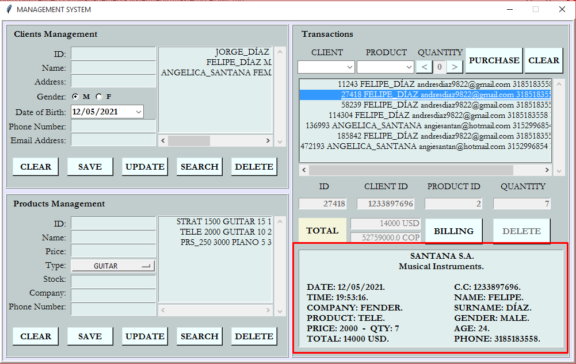The width and height of the screenshot is (576, 364).
Task: Click the feather app icon in title bar
Action: pos(9,9)
